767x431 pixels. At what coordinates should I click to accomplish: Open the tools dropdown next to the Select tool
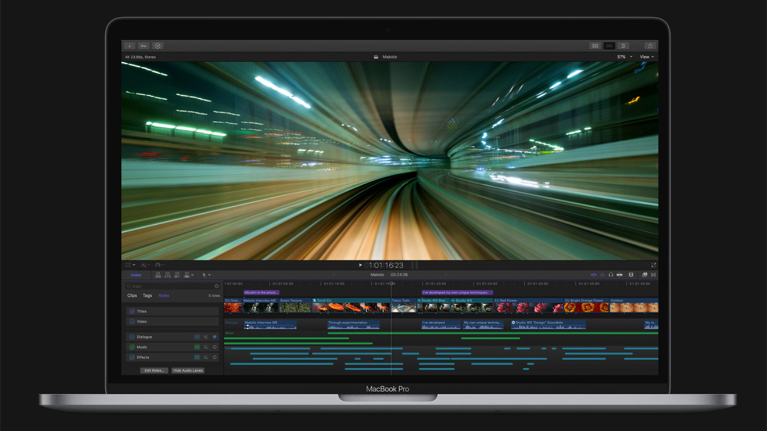coord(210,275)
